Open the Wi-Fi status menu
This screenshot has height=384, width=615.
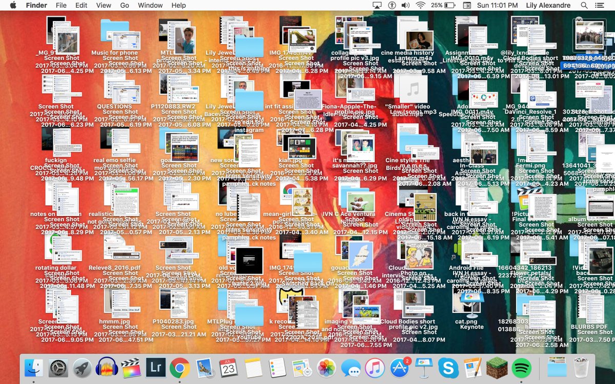pos(421,5)
